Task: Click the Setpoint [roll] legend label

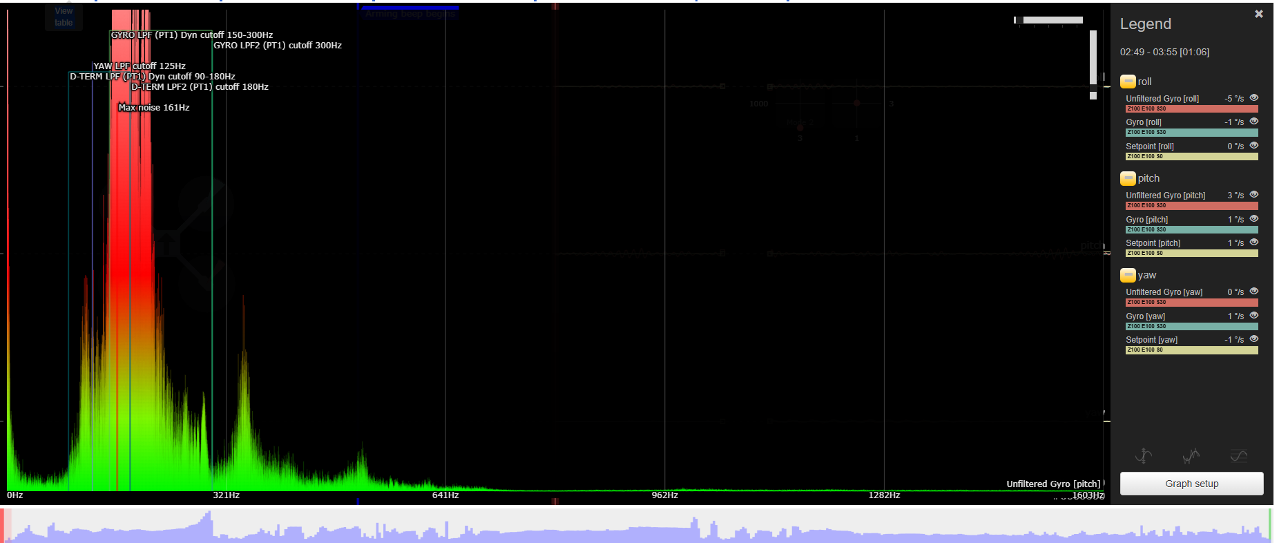Action: click(x=1149, y=146)
